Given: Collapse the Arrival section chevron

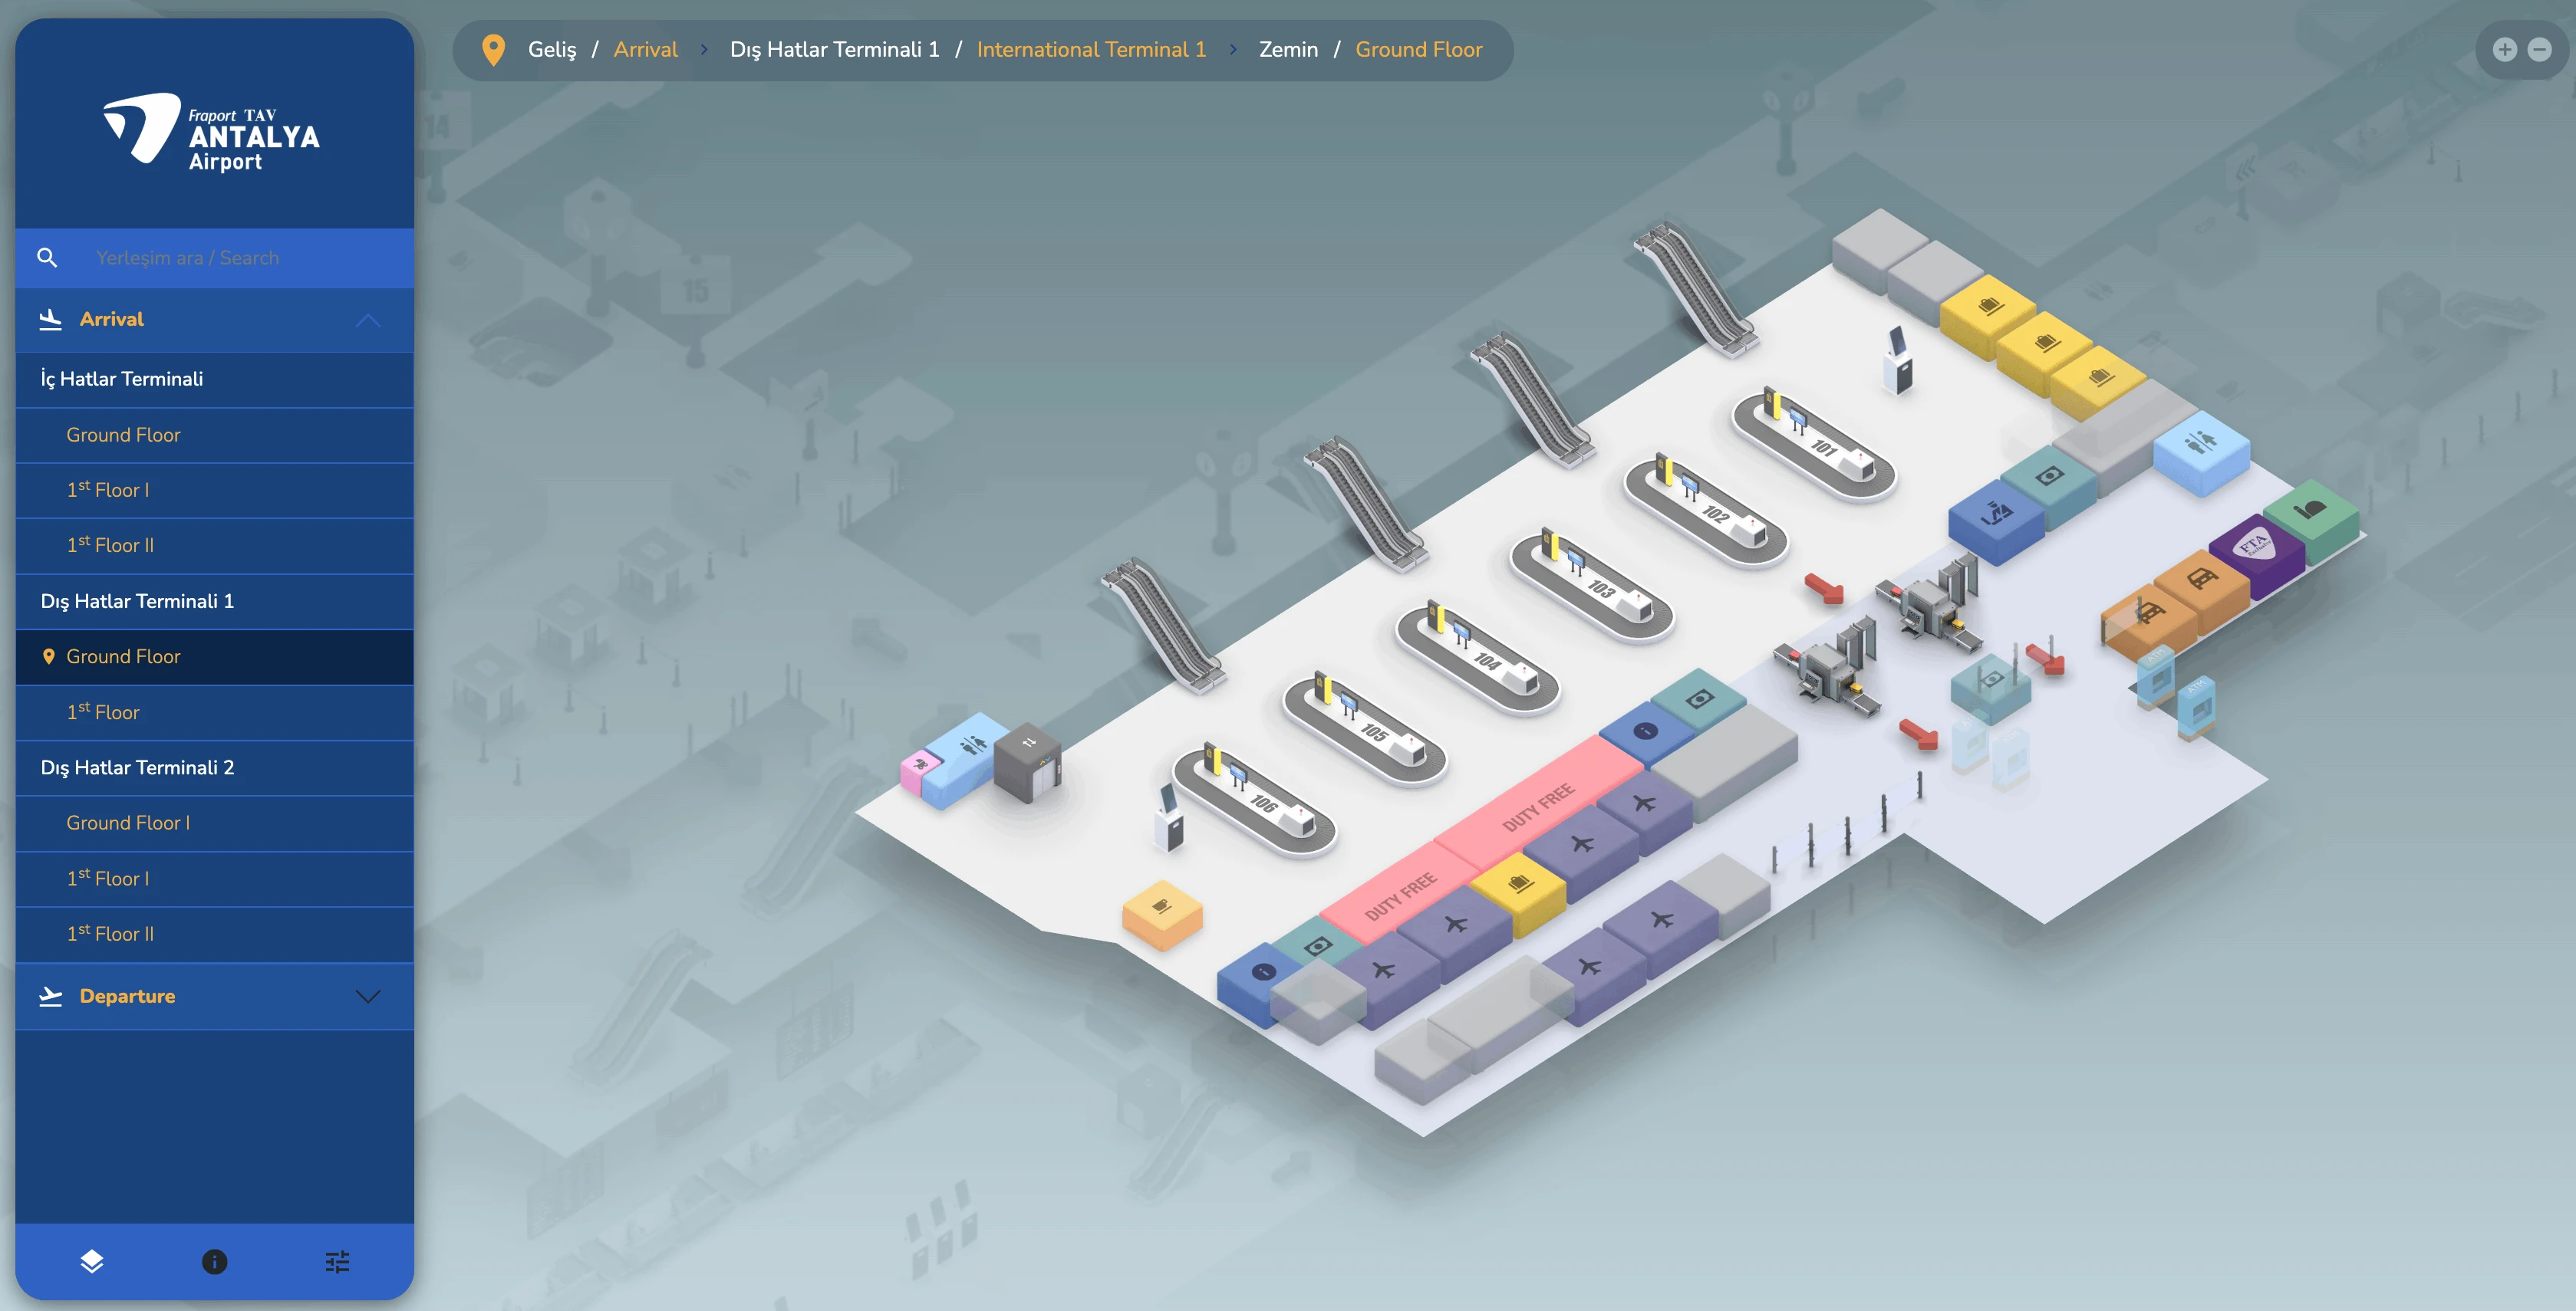Looking at the screenshot, I should click(368, 320).
